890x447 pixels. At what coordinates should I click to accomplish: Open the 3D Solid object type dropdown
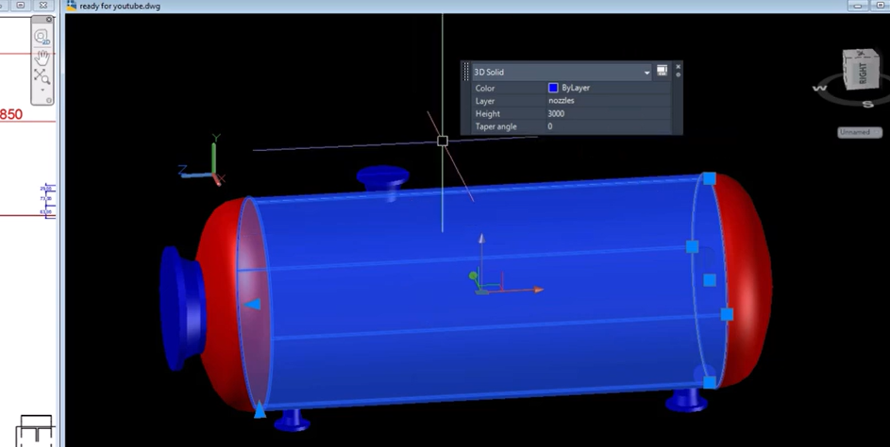pos(647,73)
